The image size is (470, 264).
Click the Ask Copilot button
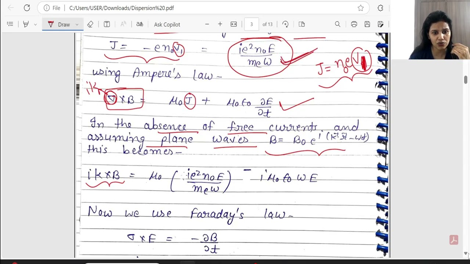pyautogui.click(x=167, y=24)
